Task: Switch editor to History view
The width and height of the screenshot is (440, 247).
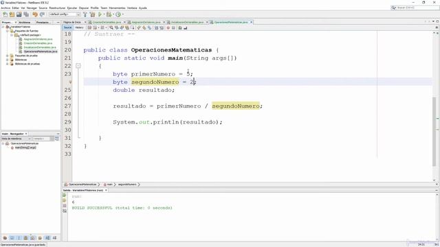Action: 79,27
